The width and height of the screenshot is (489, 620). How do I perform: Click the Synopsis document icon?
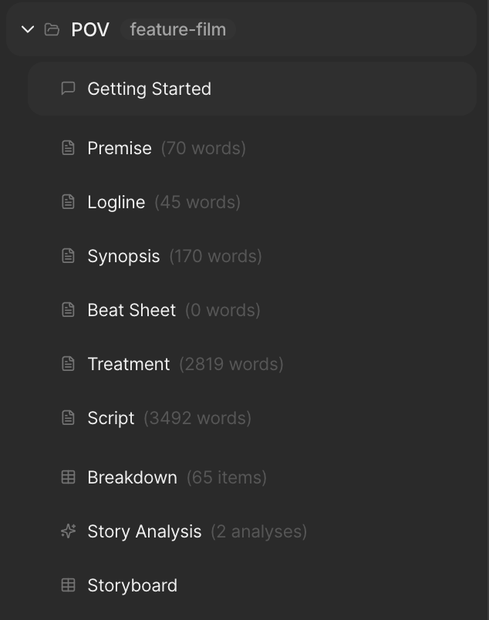click(68, 255)
